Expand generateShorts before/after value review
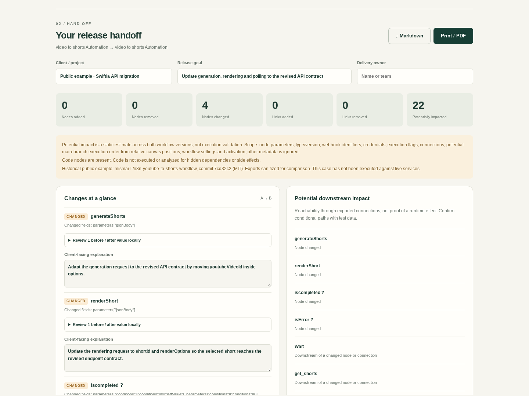The height and width of the screenshot is (396, 529). click(168, 240)
